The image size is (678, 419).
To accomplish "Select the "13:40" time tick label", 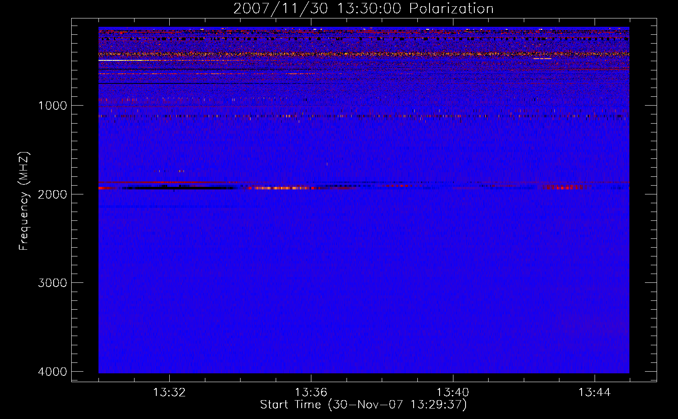I will pyautogui.click(x=453, y=393).
